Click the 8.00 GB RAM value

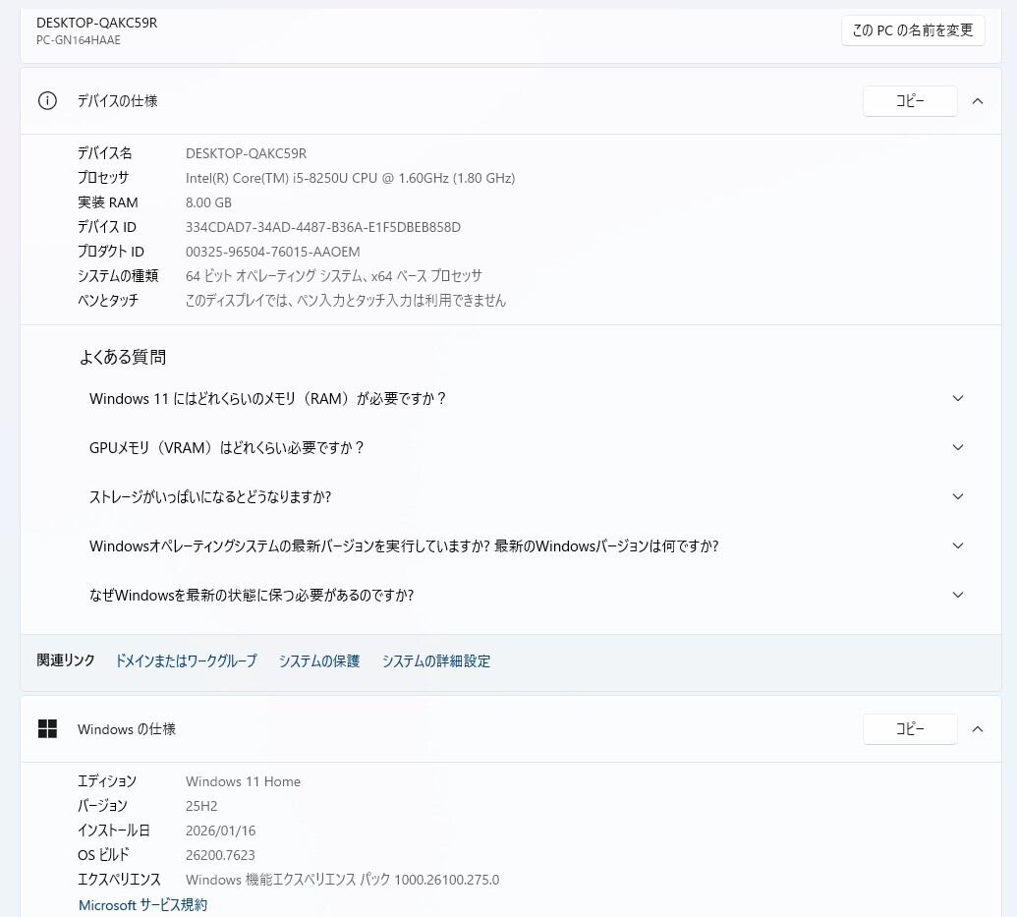tap(208, 202)
